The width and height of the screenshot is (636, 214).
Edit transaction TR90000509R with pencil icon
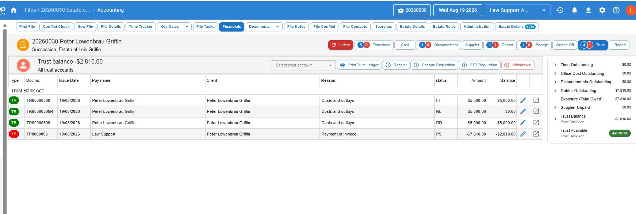pyautogui.click(x=523, y=111)
